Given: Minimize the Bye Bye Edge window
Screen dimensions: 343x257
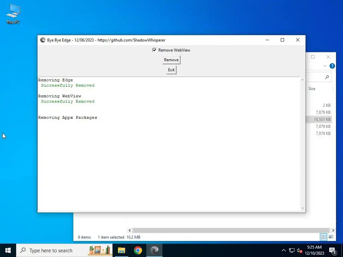Looking at the screenshot, I should [267, 40].
